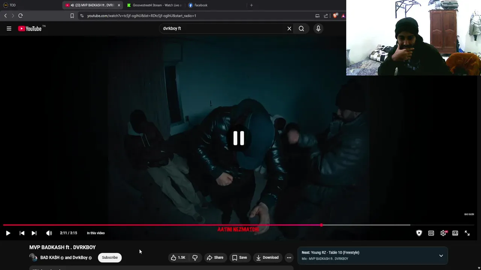The image size is (481, 270).
Task: Skip to the next video
Action: coord(34,233)
